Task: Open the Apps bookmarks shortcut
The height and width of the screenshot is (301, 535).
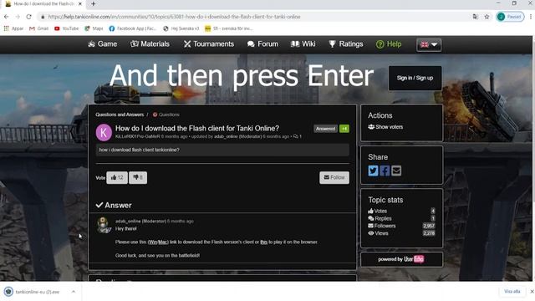Action: pos(13,28)
